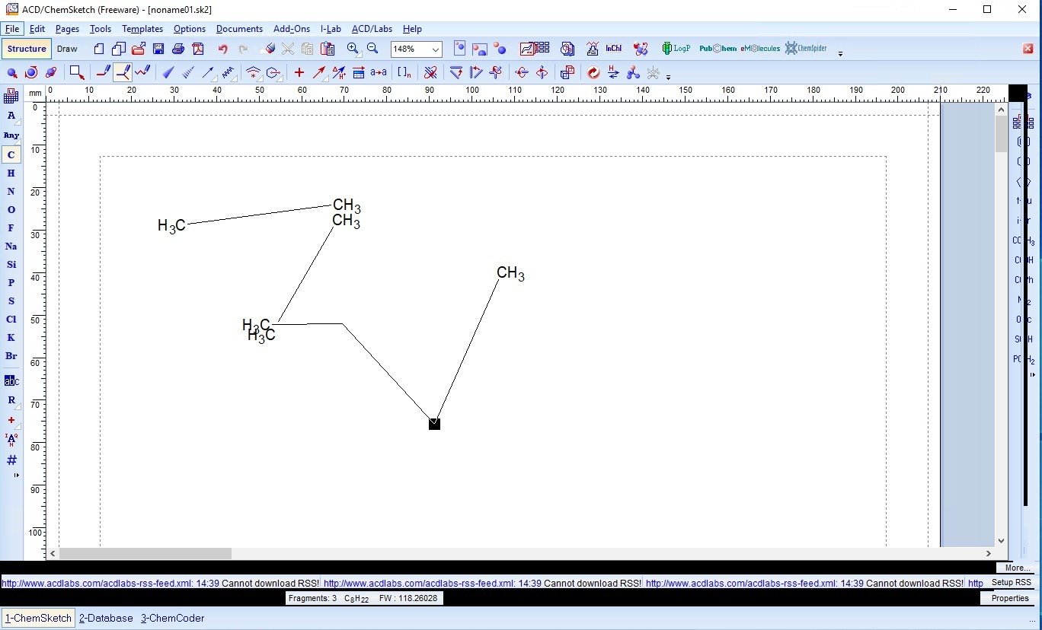The width and height of the screenshot is (1042, 630).
Task: Open the Tools menu
Action: (x=101, y=29)
